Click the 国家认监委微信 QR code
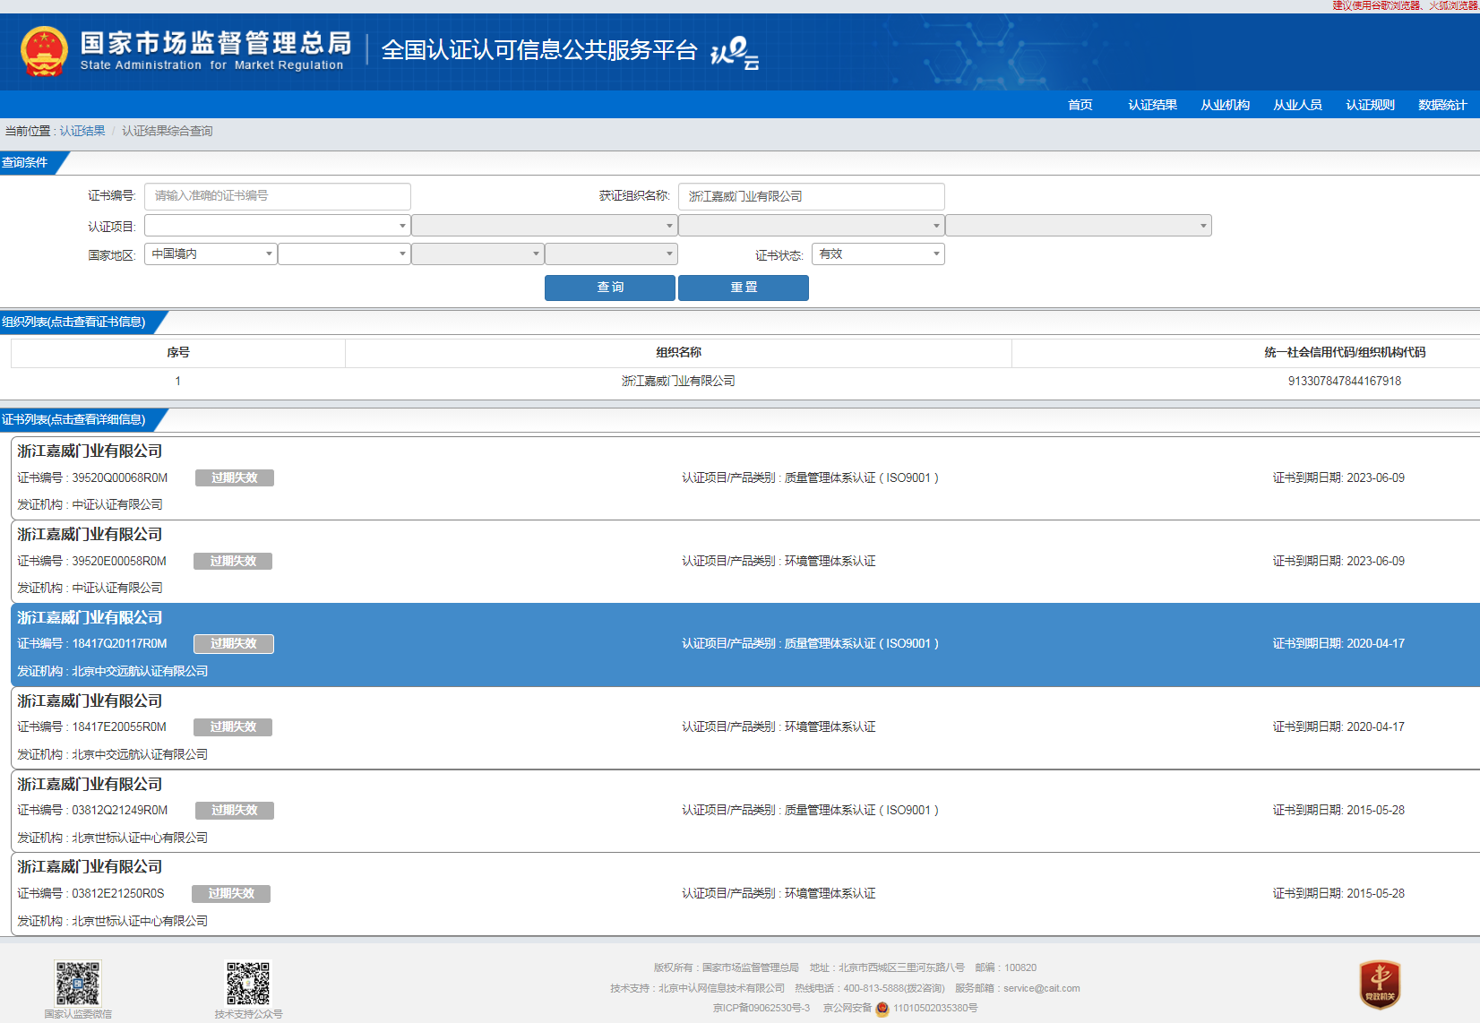 78,983
